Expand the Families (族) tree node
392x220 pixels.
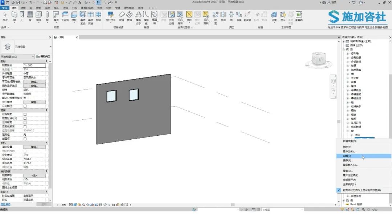tap(343, 49)
